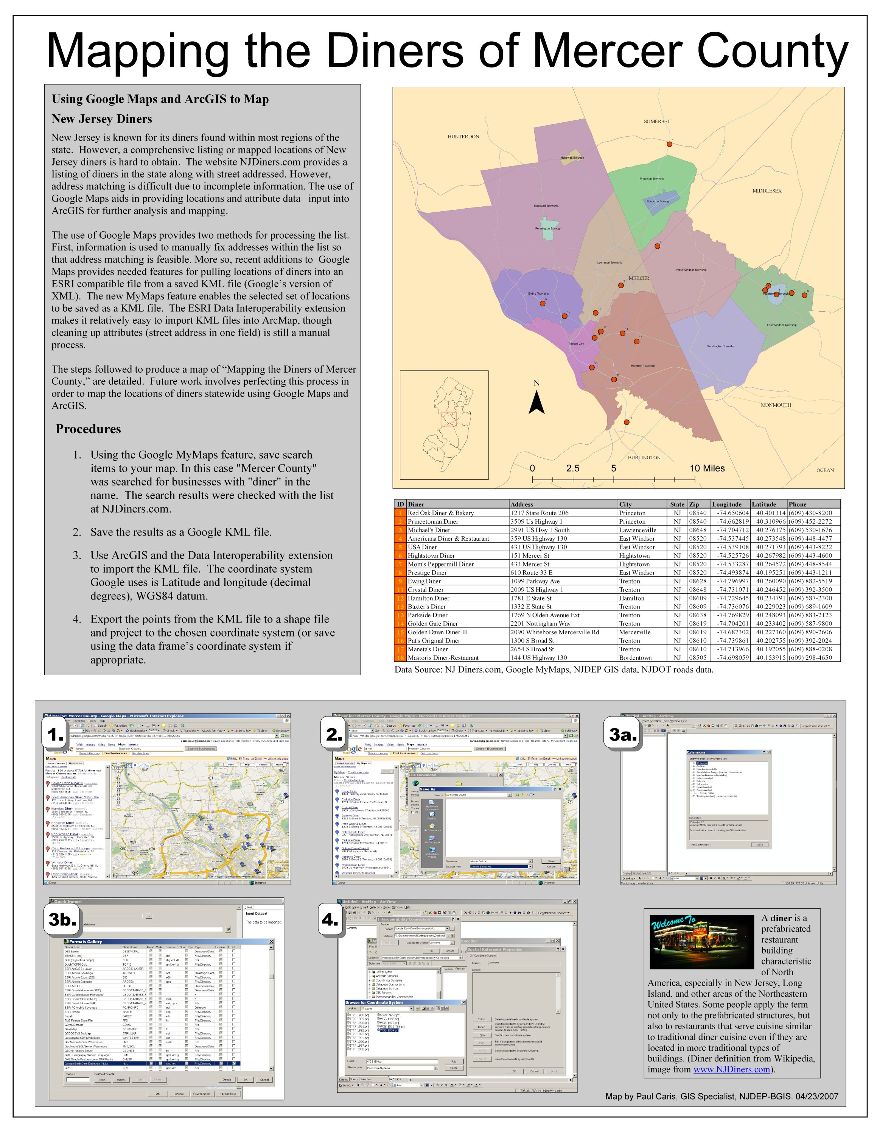
Task: Select ESRI Shape row in Formats Gallery
Action: pos(152,1012)
